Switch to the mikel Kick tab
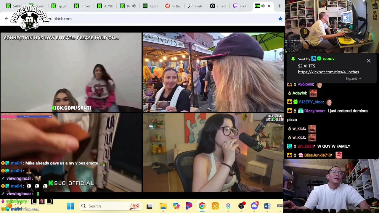The width and height of the screenshot is (379, 213). click(82, 6)
